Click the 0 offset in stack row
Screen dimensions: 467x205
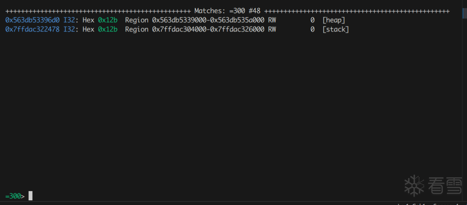tap(313, 30)
